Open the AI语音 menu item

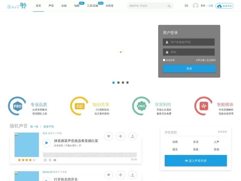pos(109,5)
